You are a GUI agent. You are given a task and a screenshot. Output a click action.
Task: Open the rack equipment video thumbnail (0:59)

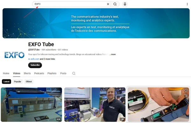32,105
